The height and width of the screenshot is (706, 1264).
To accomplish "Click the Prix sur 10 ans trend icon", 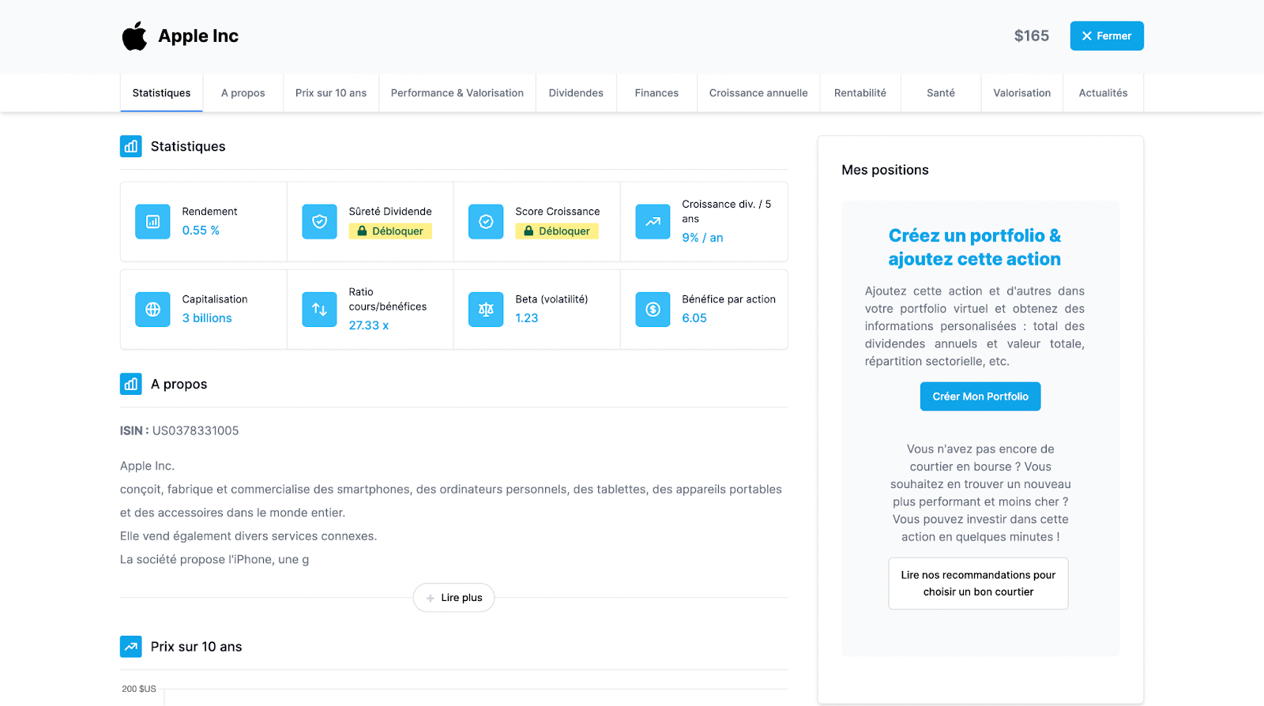I will [131, 647].
